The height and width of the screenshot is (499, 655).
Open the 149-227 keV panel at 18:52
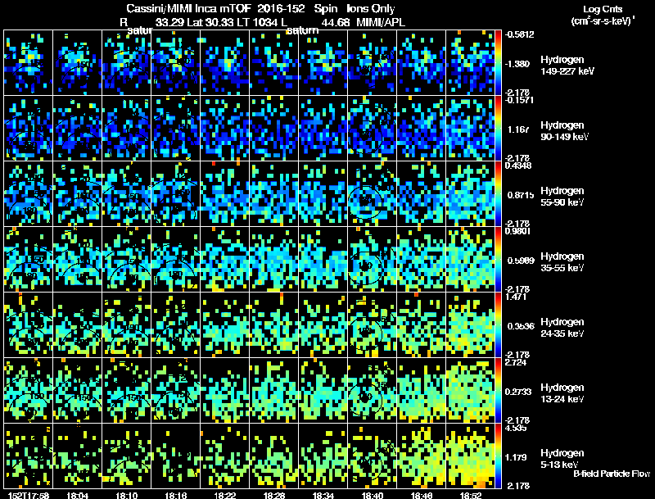click(x=470, y=63)
